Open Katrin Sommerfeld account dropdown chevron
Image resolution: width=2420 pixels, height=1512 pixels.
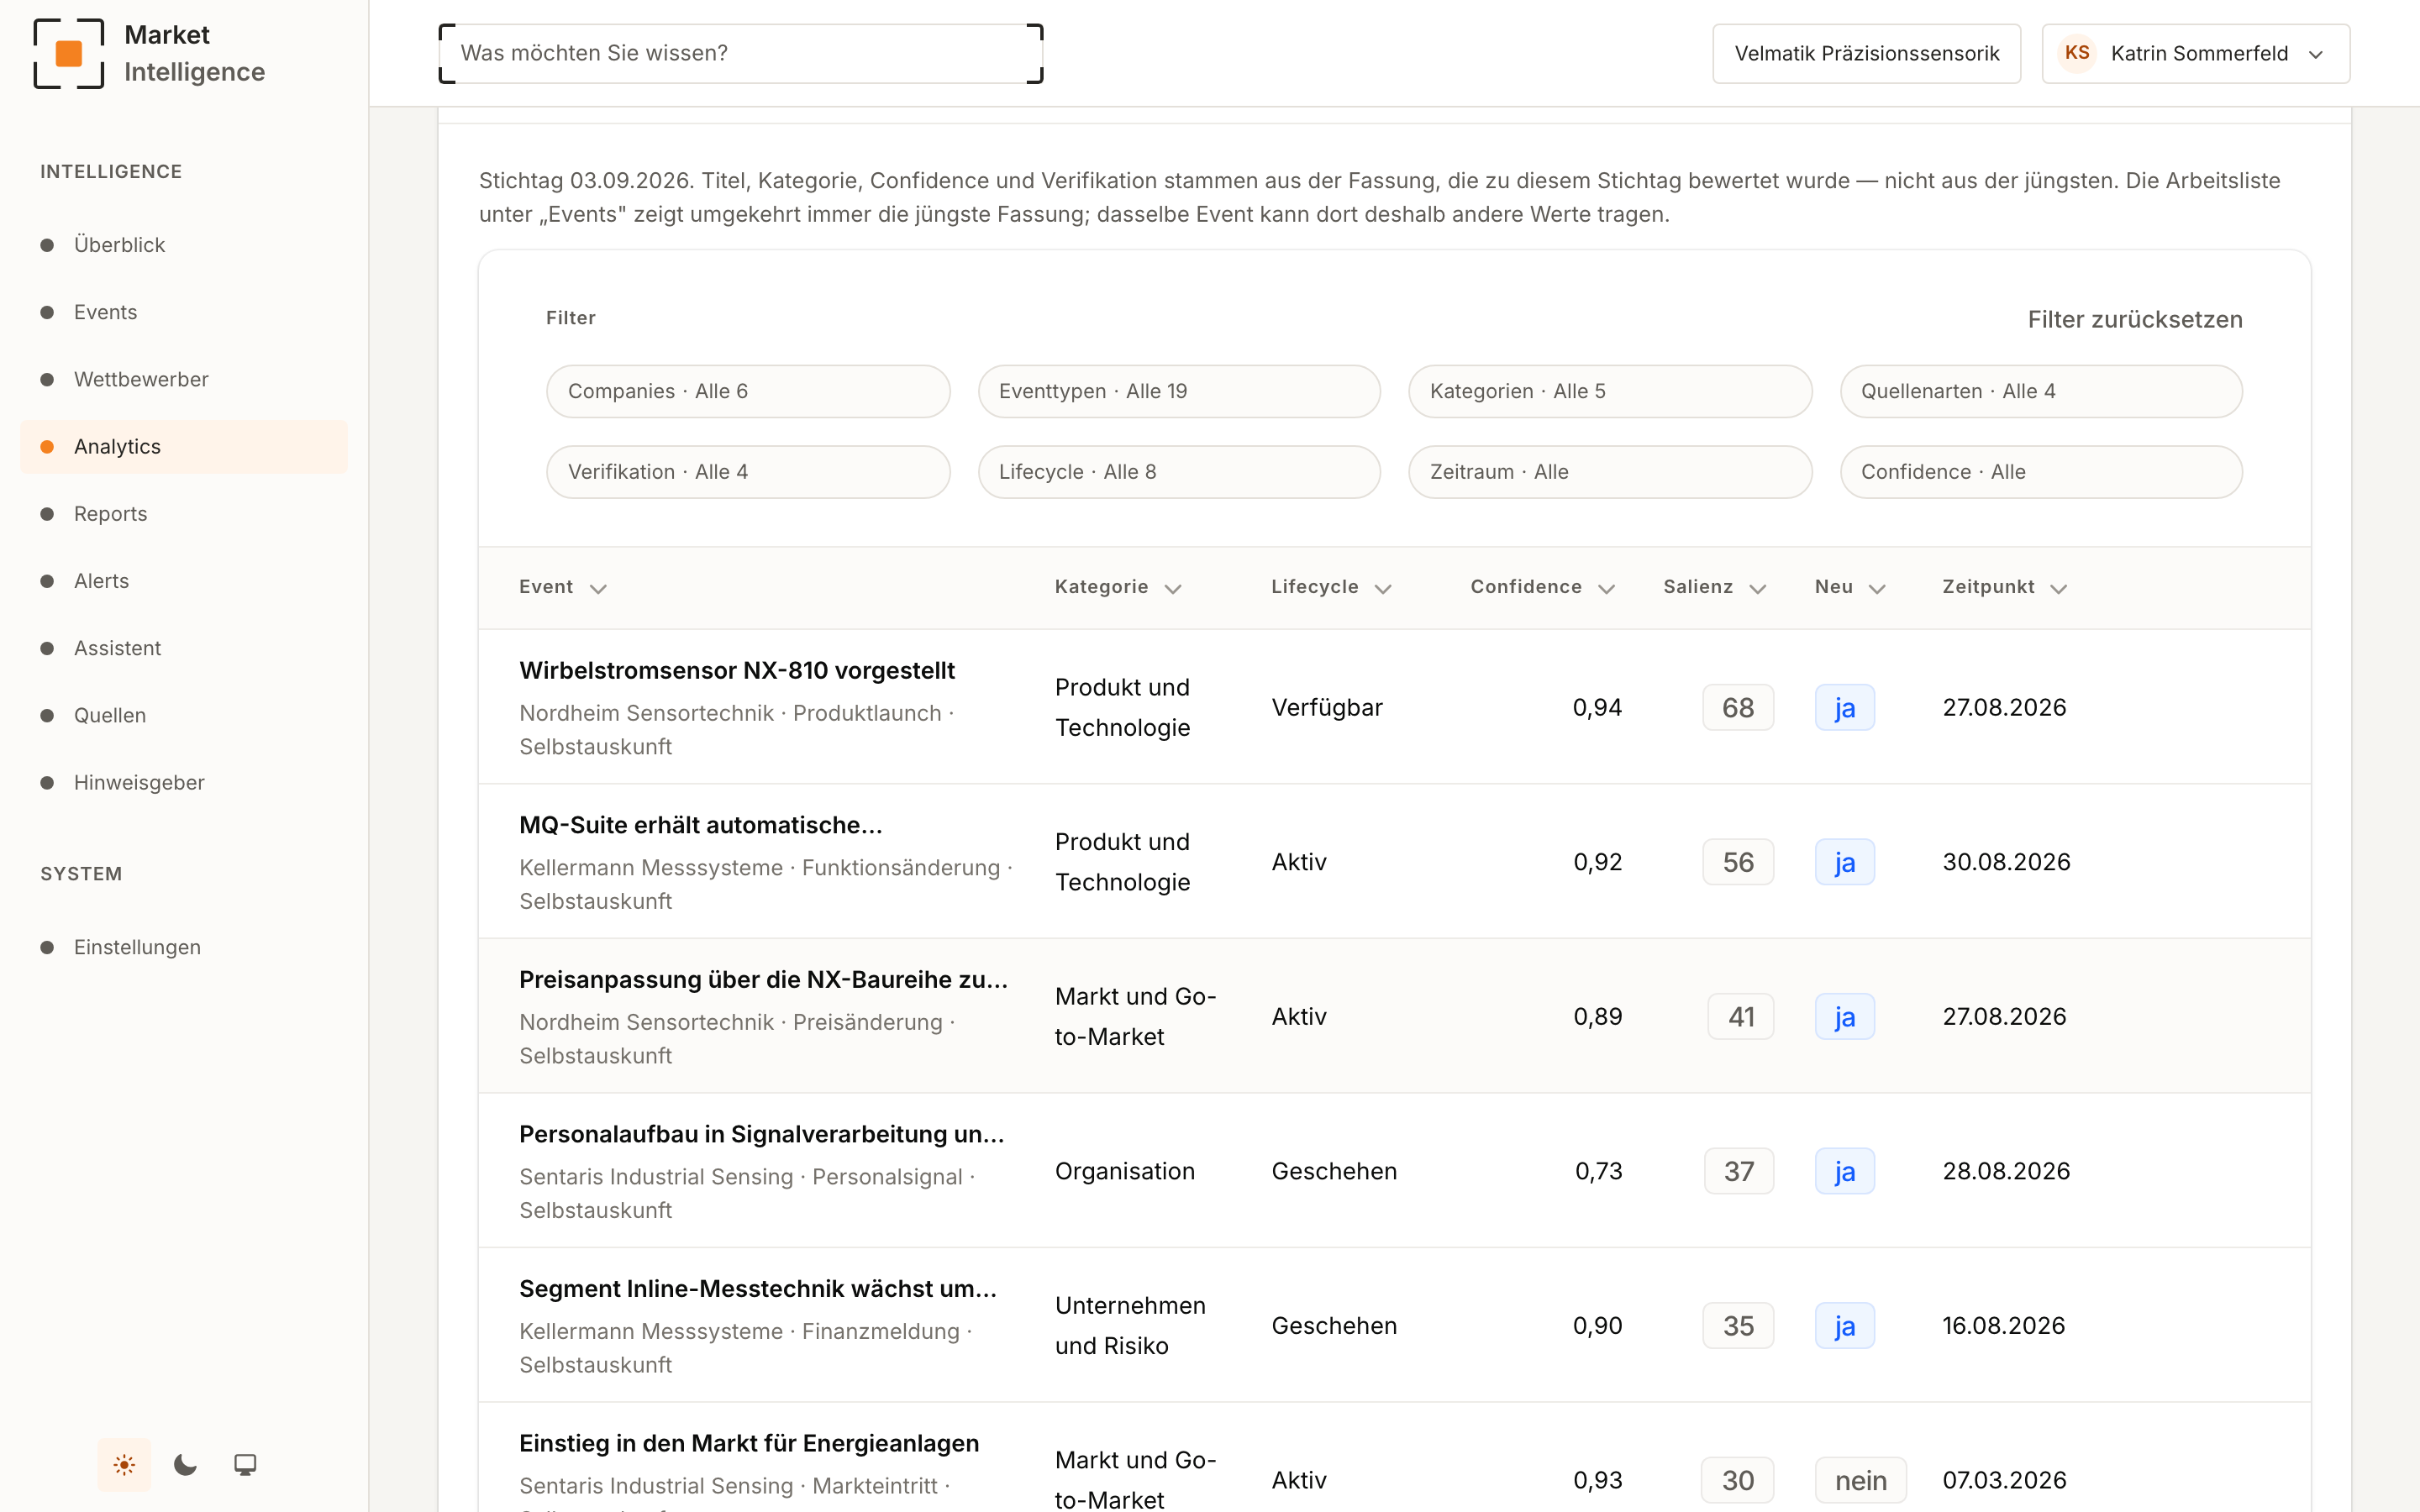click(2316, 54)
